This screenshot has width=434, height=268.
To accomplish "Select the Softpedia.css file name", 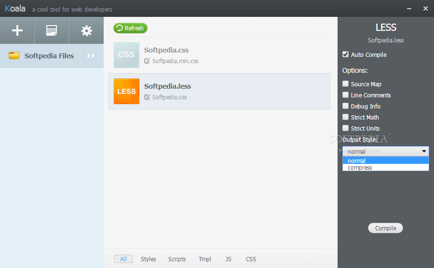I will click(166, 50).
